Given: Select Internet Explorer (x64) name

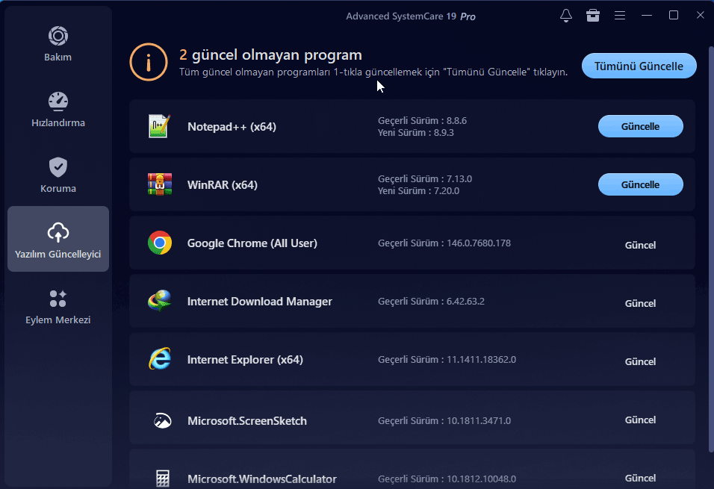Looking at the screenshot, I should pyautogui.click(x=245, y=360).
